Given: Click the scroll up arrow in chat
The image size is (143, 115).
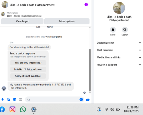Looking at the screenshot, I should (x=90, y=28).
